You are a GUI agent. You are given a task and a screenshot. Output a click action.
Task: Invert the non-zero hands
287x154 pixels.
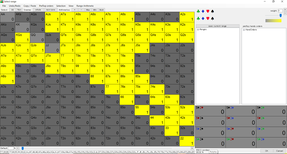[51, 10]
